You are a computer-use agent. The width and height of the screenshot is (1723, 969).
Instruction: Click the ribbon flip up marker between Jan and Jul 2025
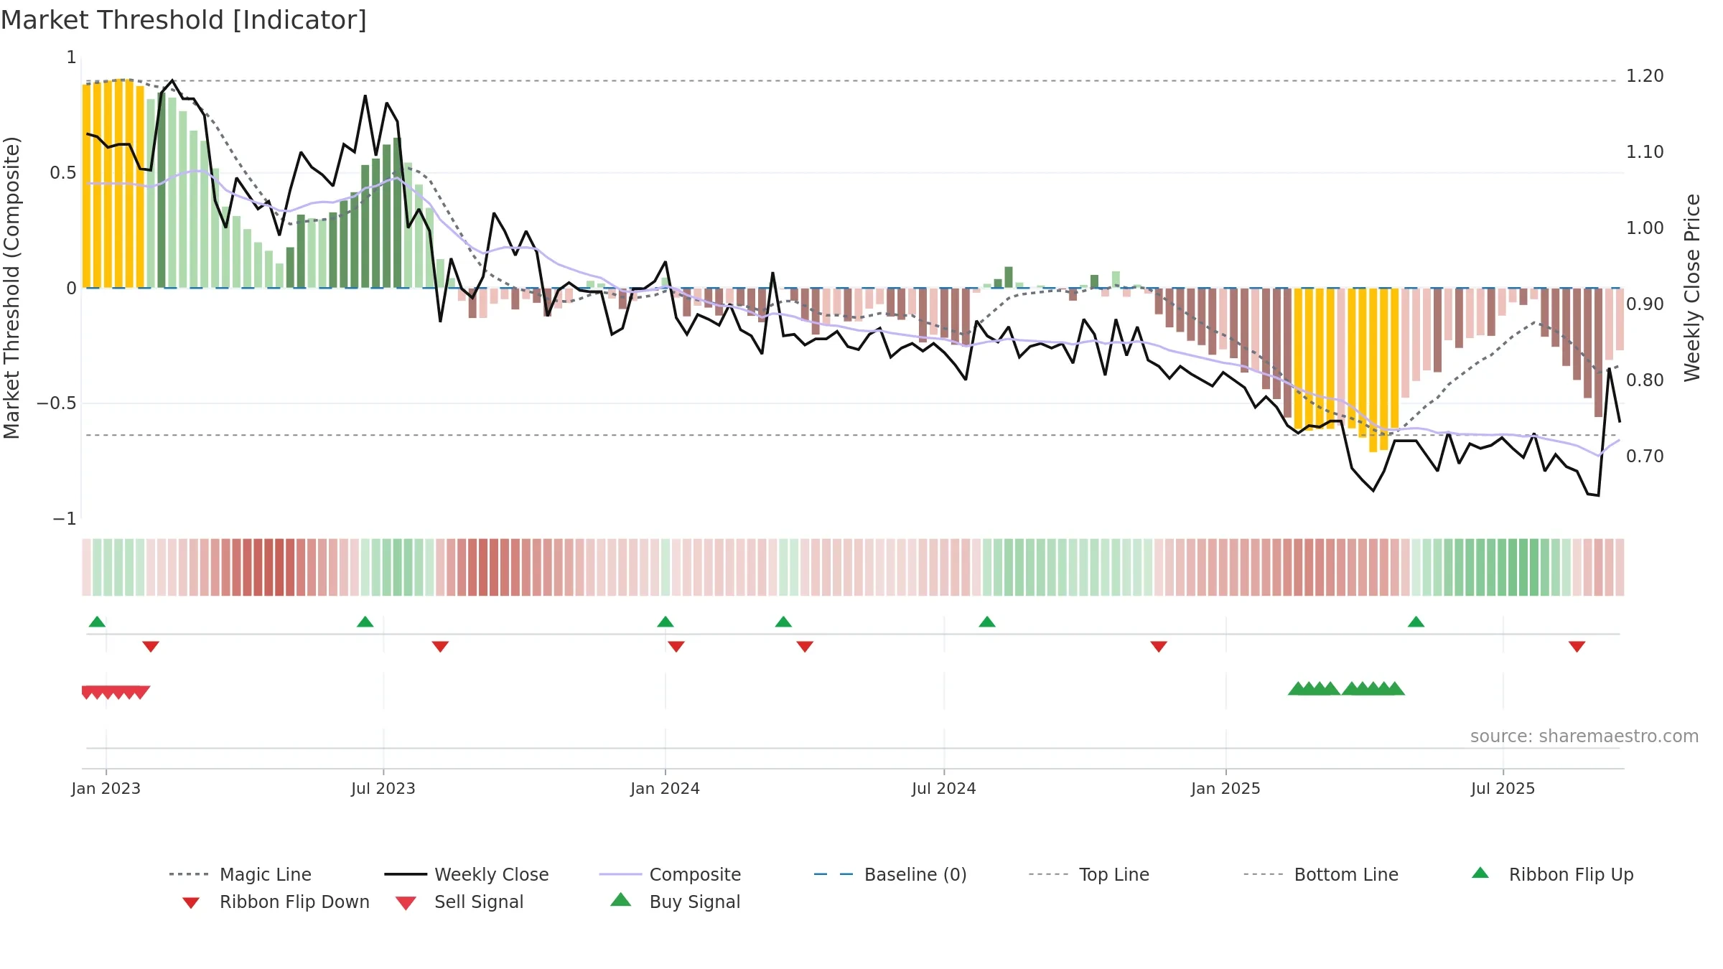point(1416,622)
